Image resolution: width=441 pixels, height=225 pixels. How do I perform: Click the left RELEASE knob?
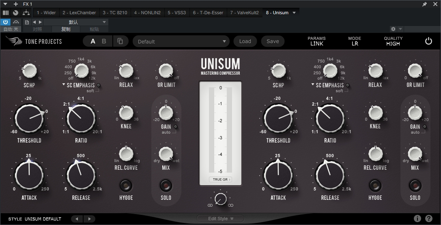tap(81, 175)
